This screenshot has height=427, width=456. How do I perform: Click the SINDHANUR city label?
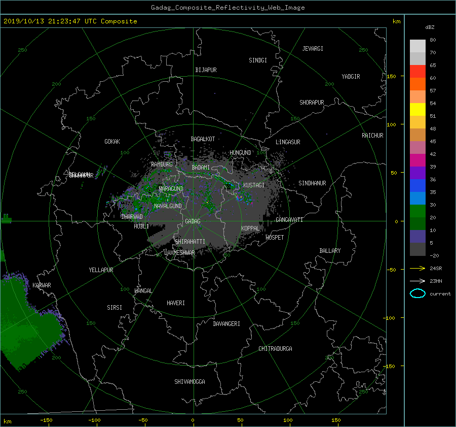coord(312,183)
